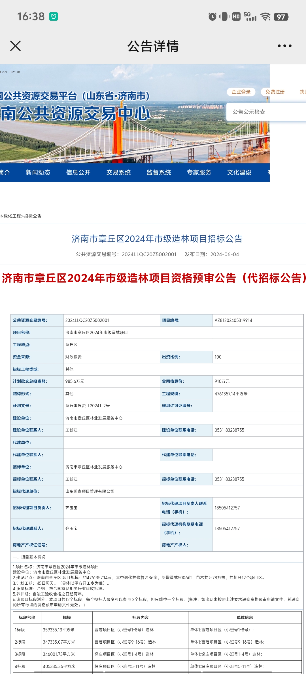Click the 招标公告 breadcrumb link

point(33,216)
